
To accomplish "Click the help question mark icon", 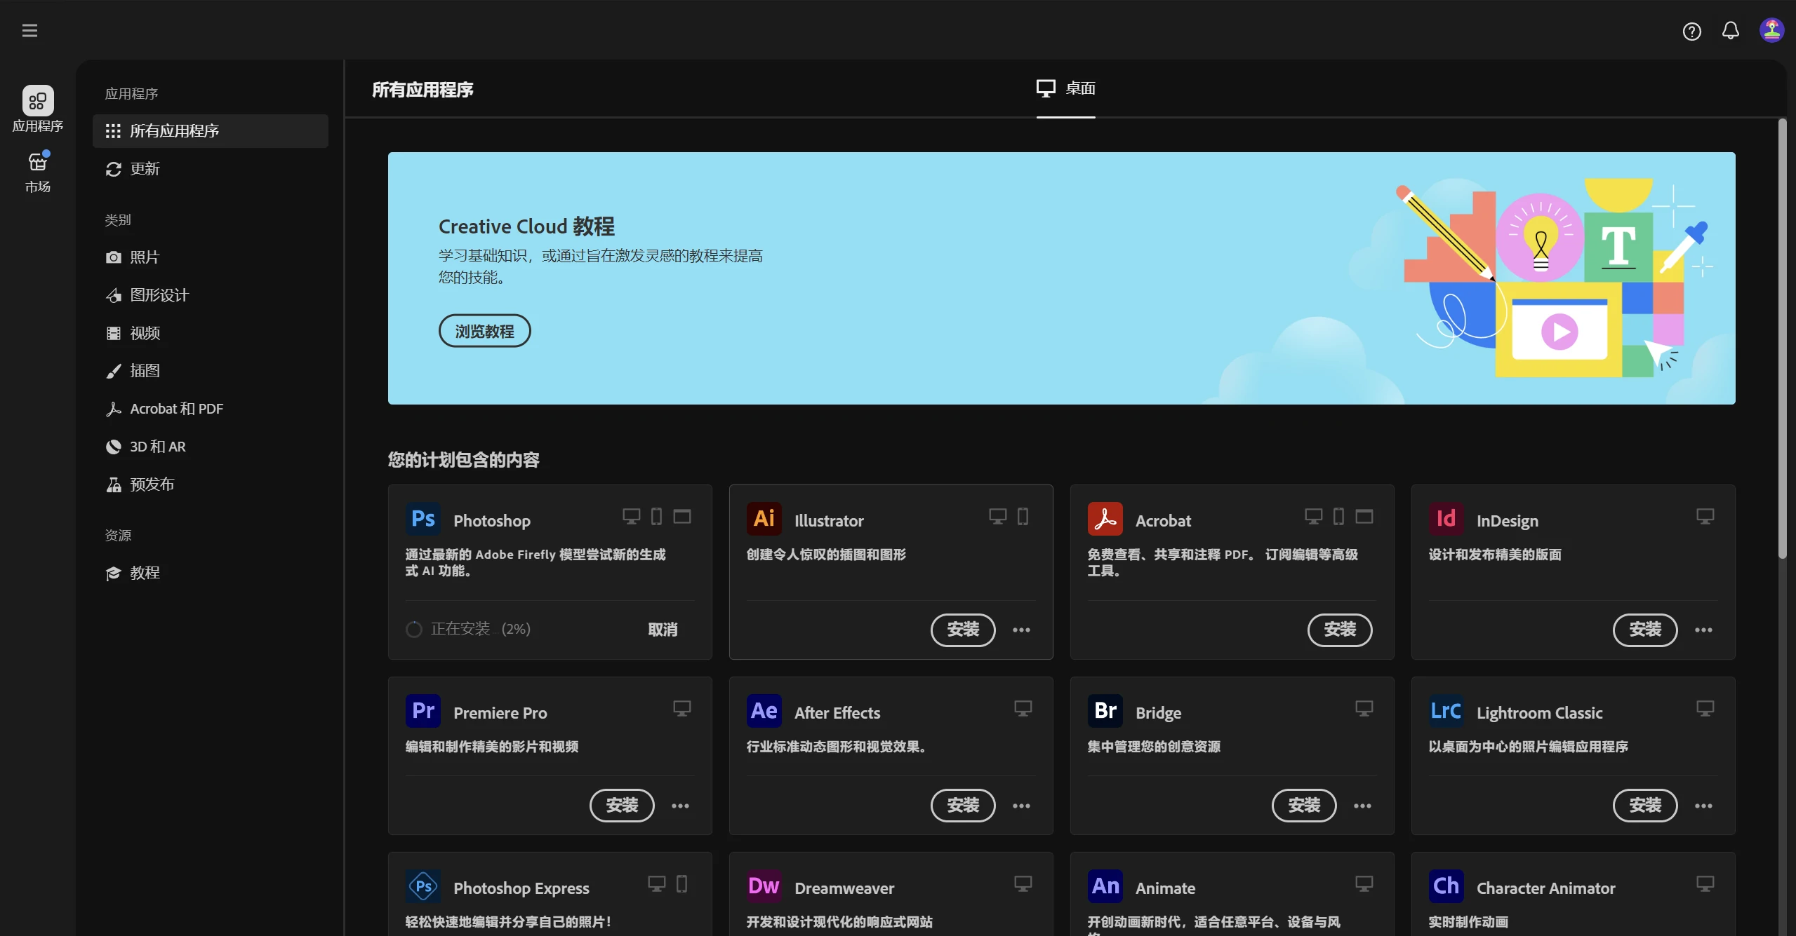I will tap(1691, 31).
